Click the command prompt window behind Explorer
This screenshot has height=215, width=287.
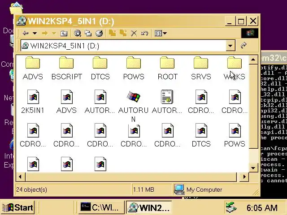tap(274, 125)
